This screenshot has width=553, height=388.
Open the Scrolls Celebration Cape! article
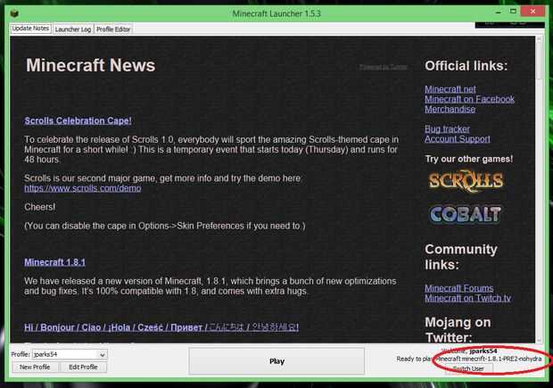(78, 120)
